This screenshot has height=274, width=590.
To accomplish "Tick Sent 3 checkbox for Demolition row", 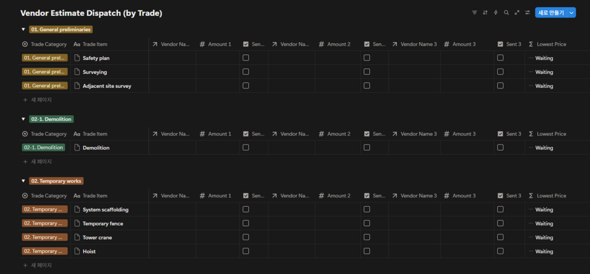I will 500,148.
